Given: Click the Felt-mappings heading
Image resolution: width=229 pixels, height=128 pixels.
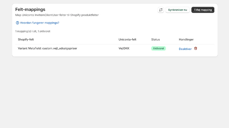Looking at the screenshot, I should (x=30, y=9).
